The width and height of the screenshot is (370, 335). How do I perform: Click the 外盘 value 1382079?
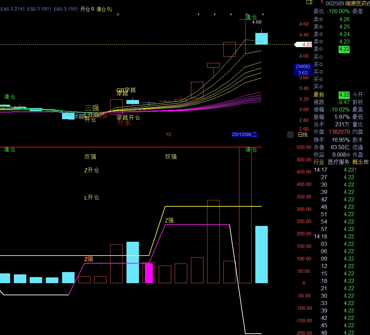pyautogui.click(x=339, y=132)
